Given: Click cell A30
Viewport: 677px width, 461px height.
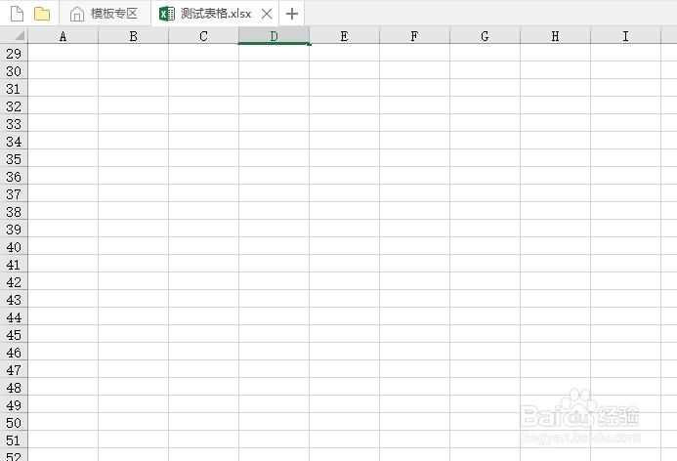Looking at the screenshot, I should click(x=63, y=70).
